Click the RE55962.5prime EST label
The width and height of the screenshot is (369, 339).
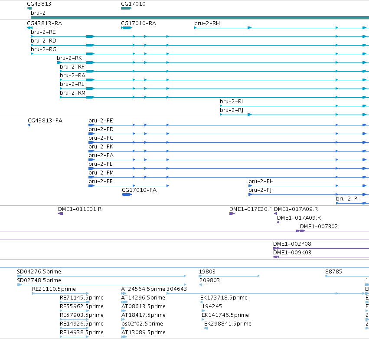coord(82,307)
